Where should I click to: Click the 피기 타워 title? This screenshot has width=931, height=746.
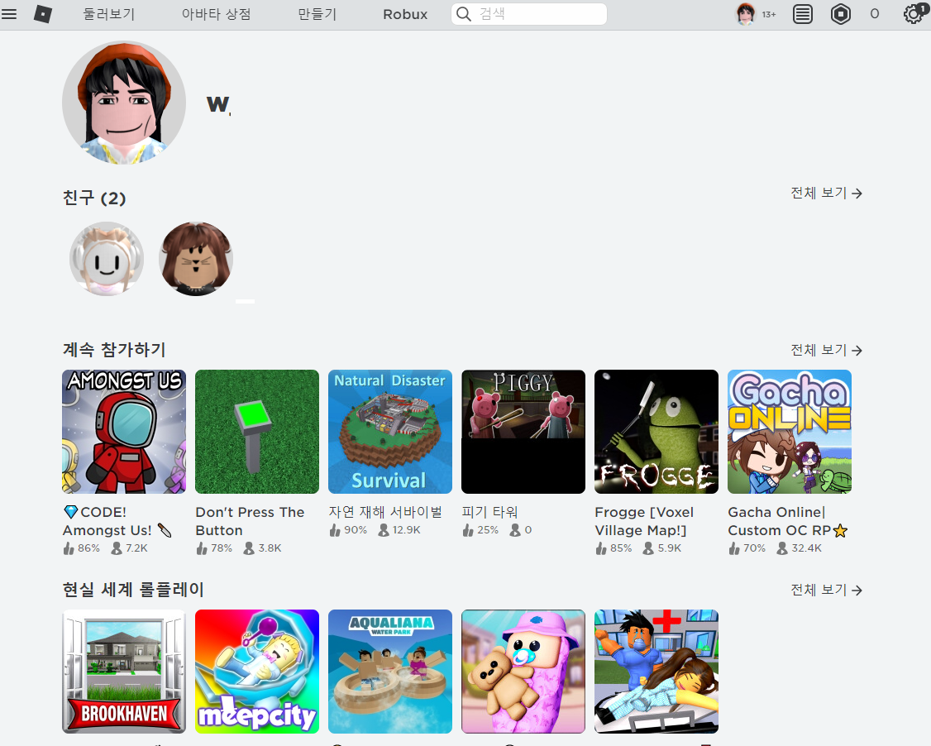489,512
